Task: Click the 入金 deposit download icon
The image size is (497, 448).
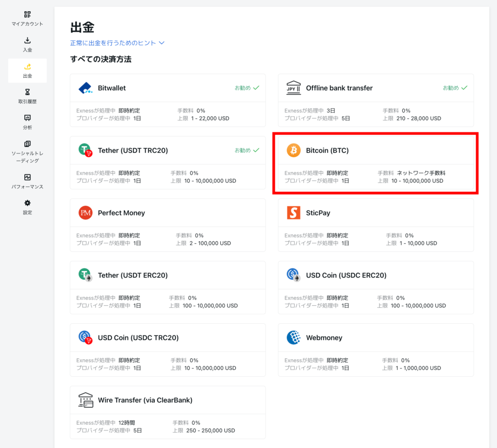Action: [x=27, y=40]
